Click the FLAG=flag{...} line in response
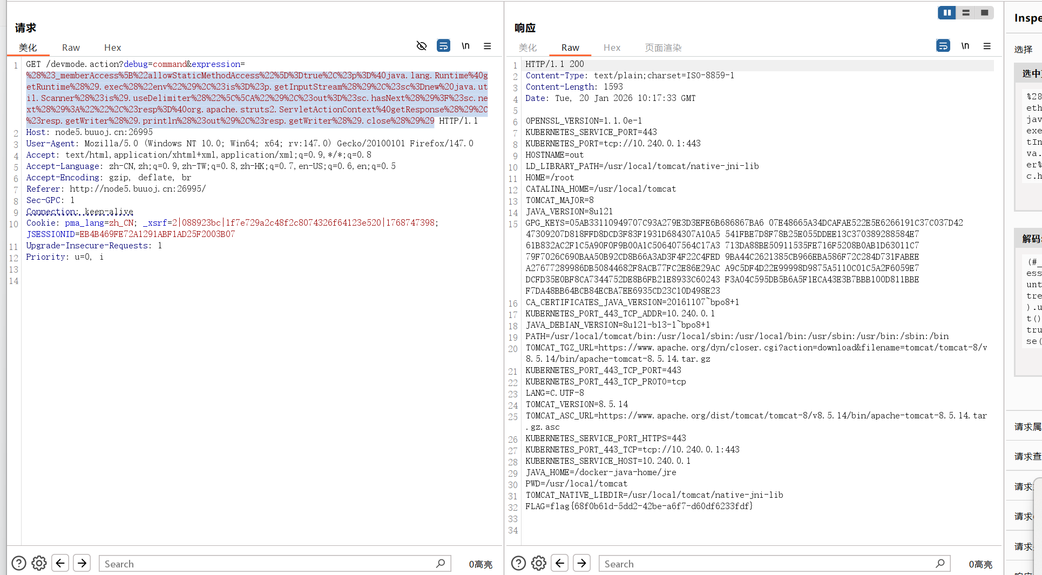Image resolution: width=1042 pixels, height=575 pixels. pos(639,506)
